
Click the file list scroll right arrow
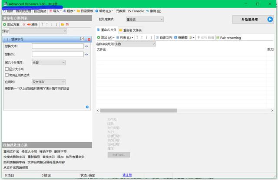272,111
